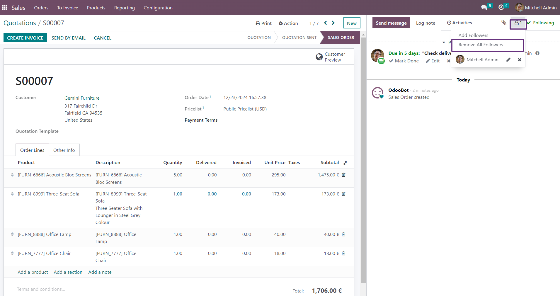560x296 pixels.
Task: Click the attachment paperclip icon
Action: [504, 23]
